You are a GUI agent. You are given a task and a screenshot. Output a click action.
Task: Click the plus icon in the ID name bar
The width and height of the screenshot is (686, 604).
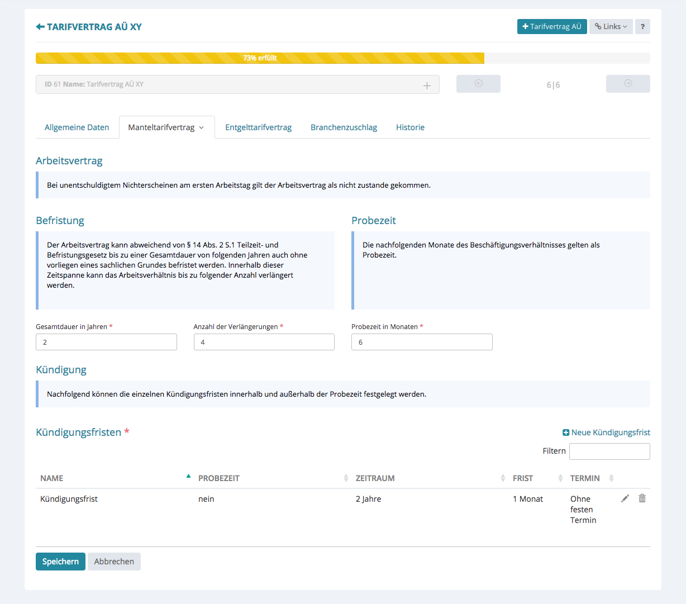point(427,85)
